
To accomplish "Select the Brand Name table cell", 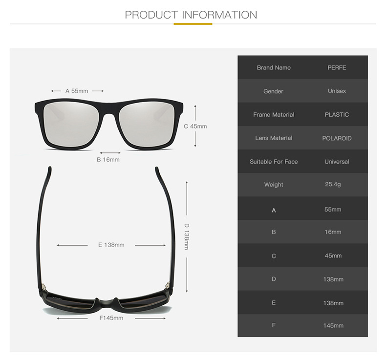I will [x=274, y=67].
